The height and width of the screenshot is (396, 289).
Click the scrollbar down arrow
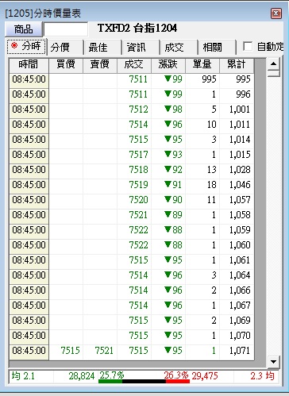point(274,362)
